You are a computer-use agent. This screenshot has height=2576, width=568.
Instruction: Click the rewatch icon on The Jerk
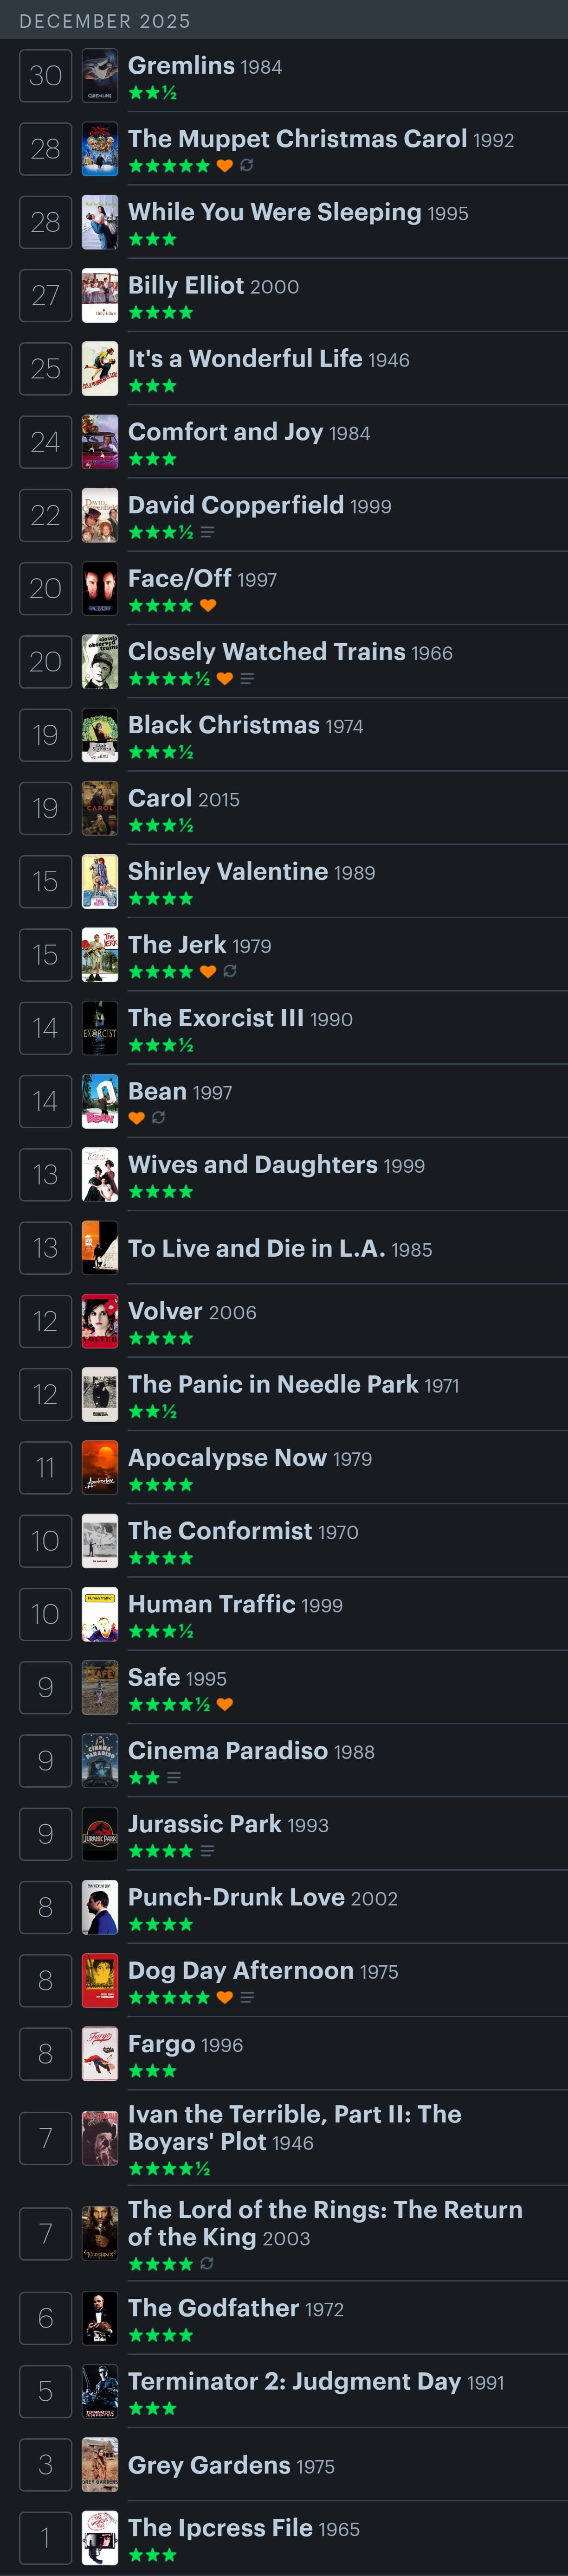(230, 971)
